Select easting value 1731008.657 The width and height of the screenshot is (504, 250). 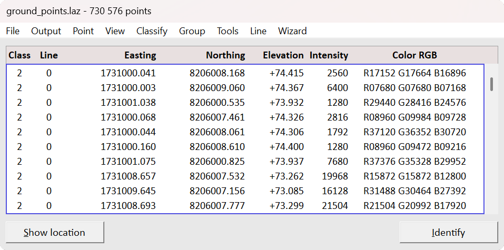[x=129, y=176]
